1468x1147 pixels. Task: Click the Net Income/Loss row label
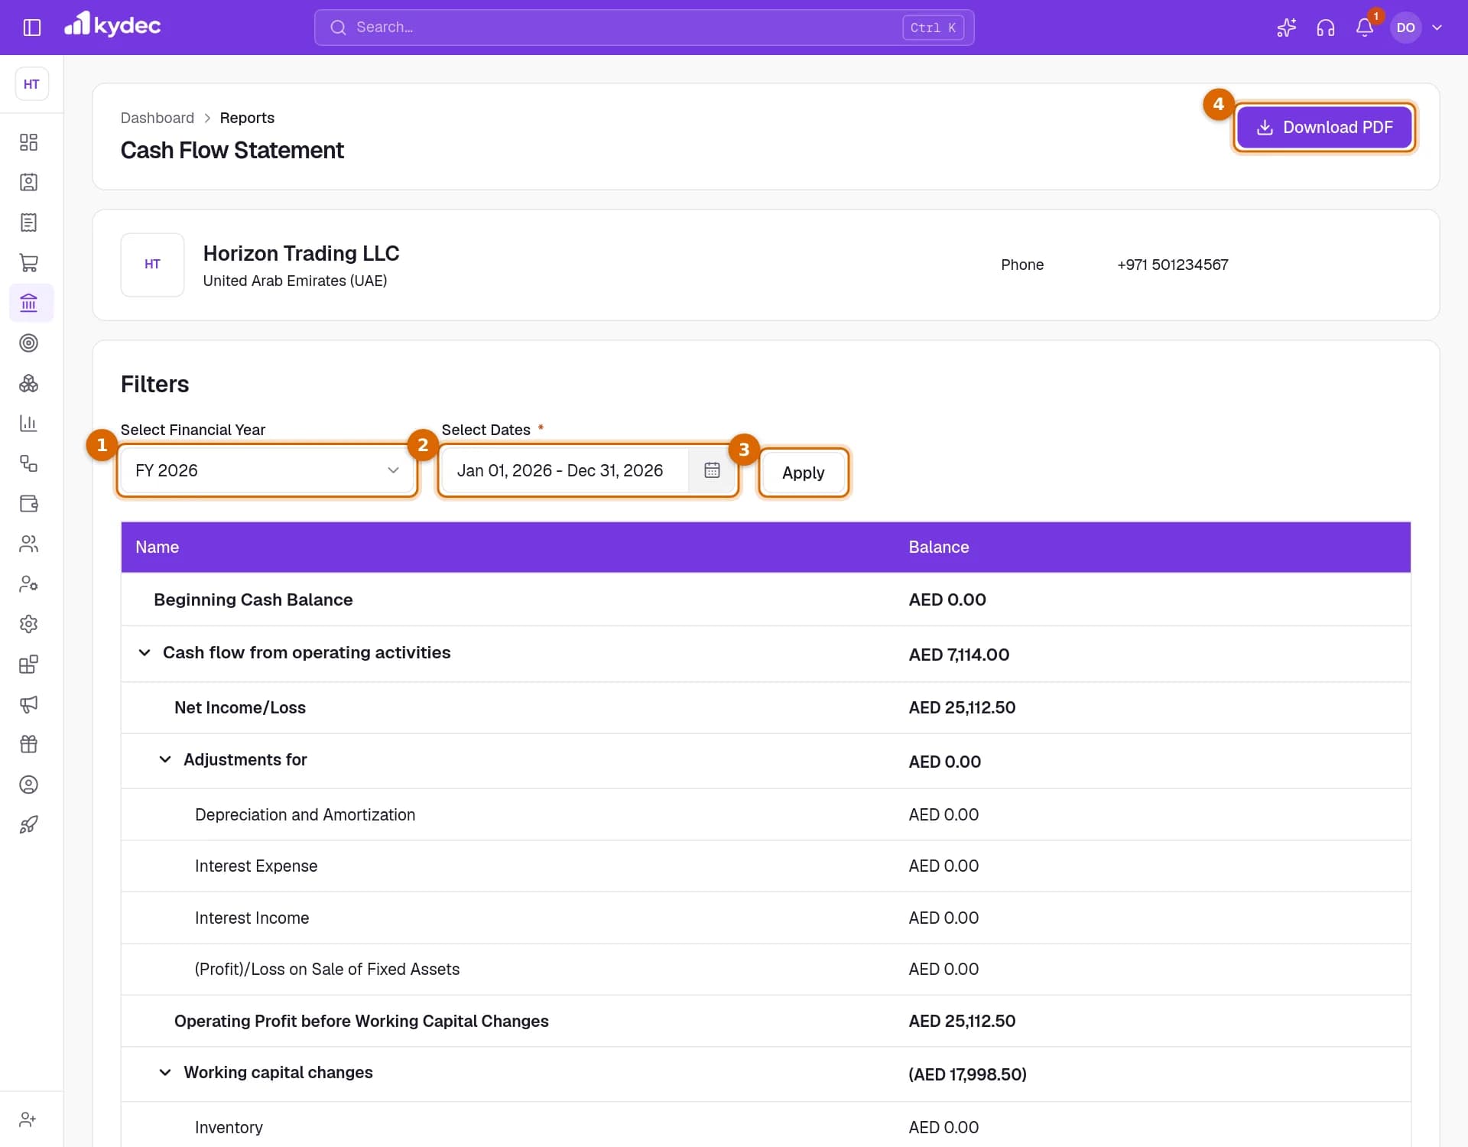pos(240,707)
